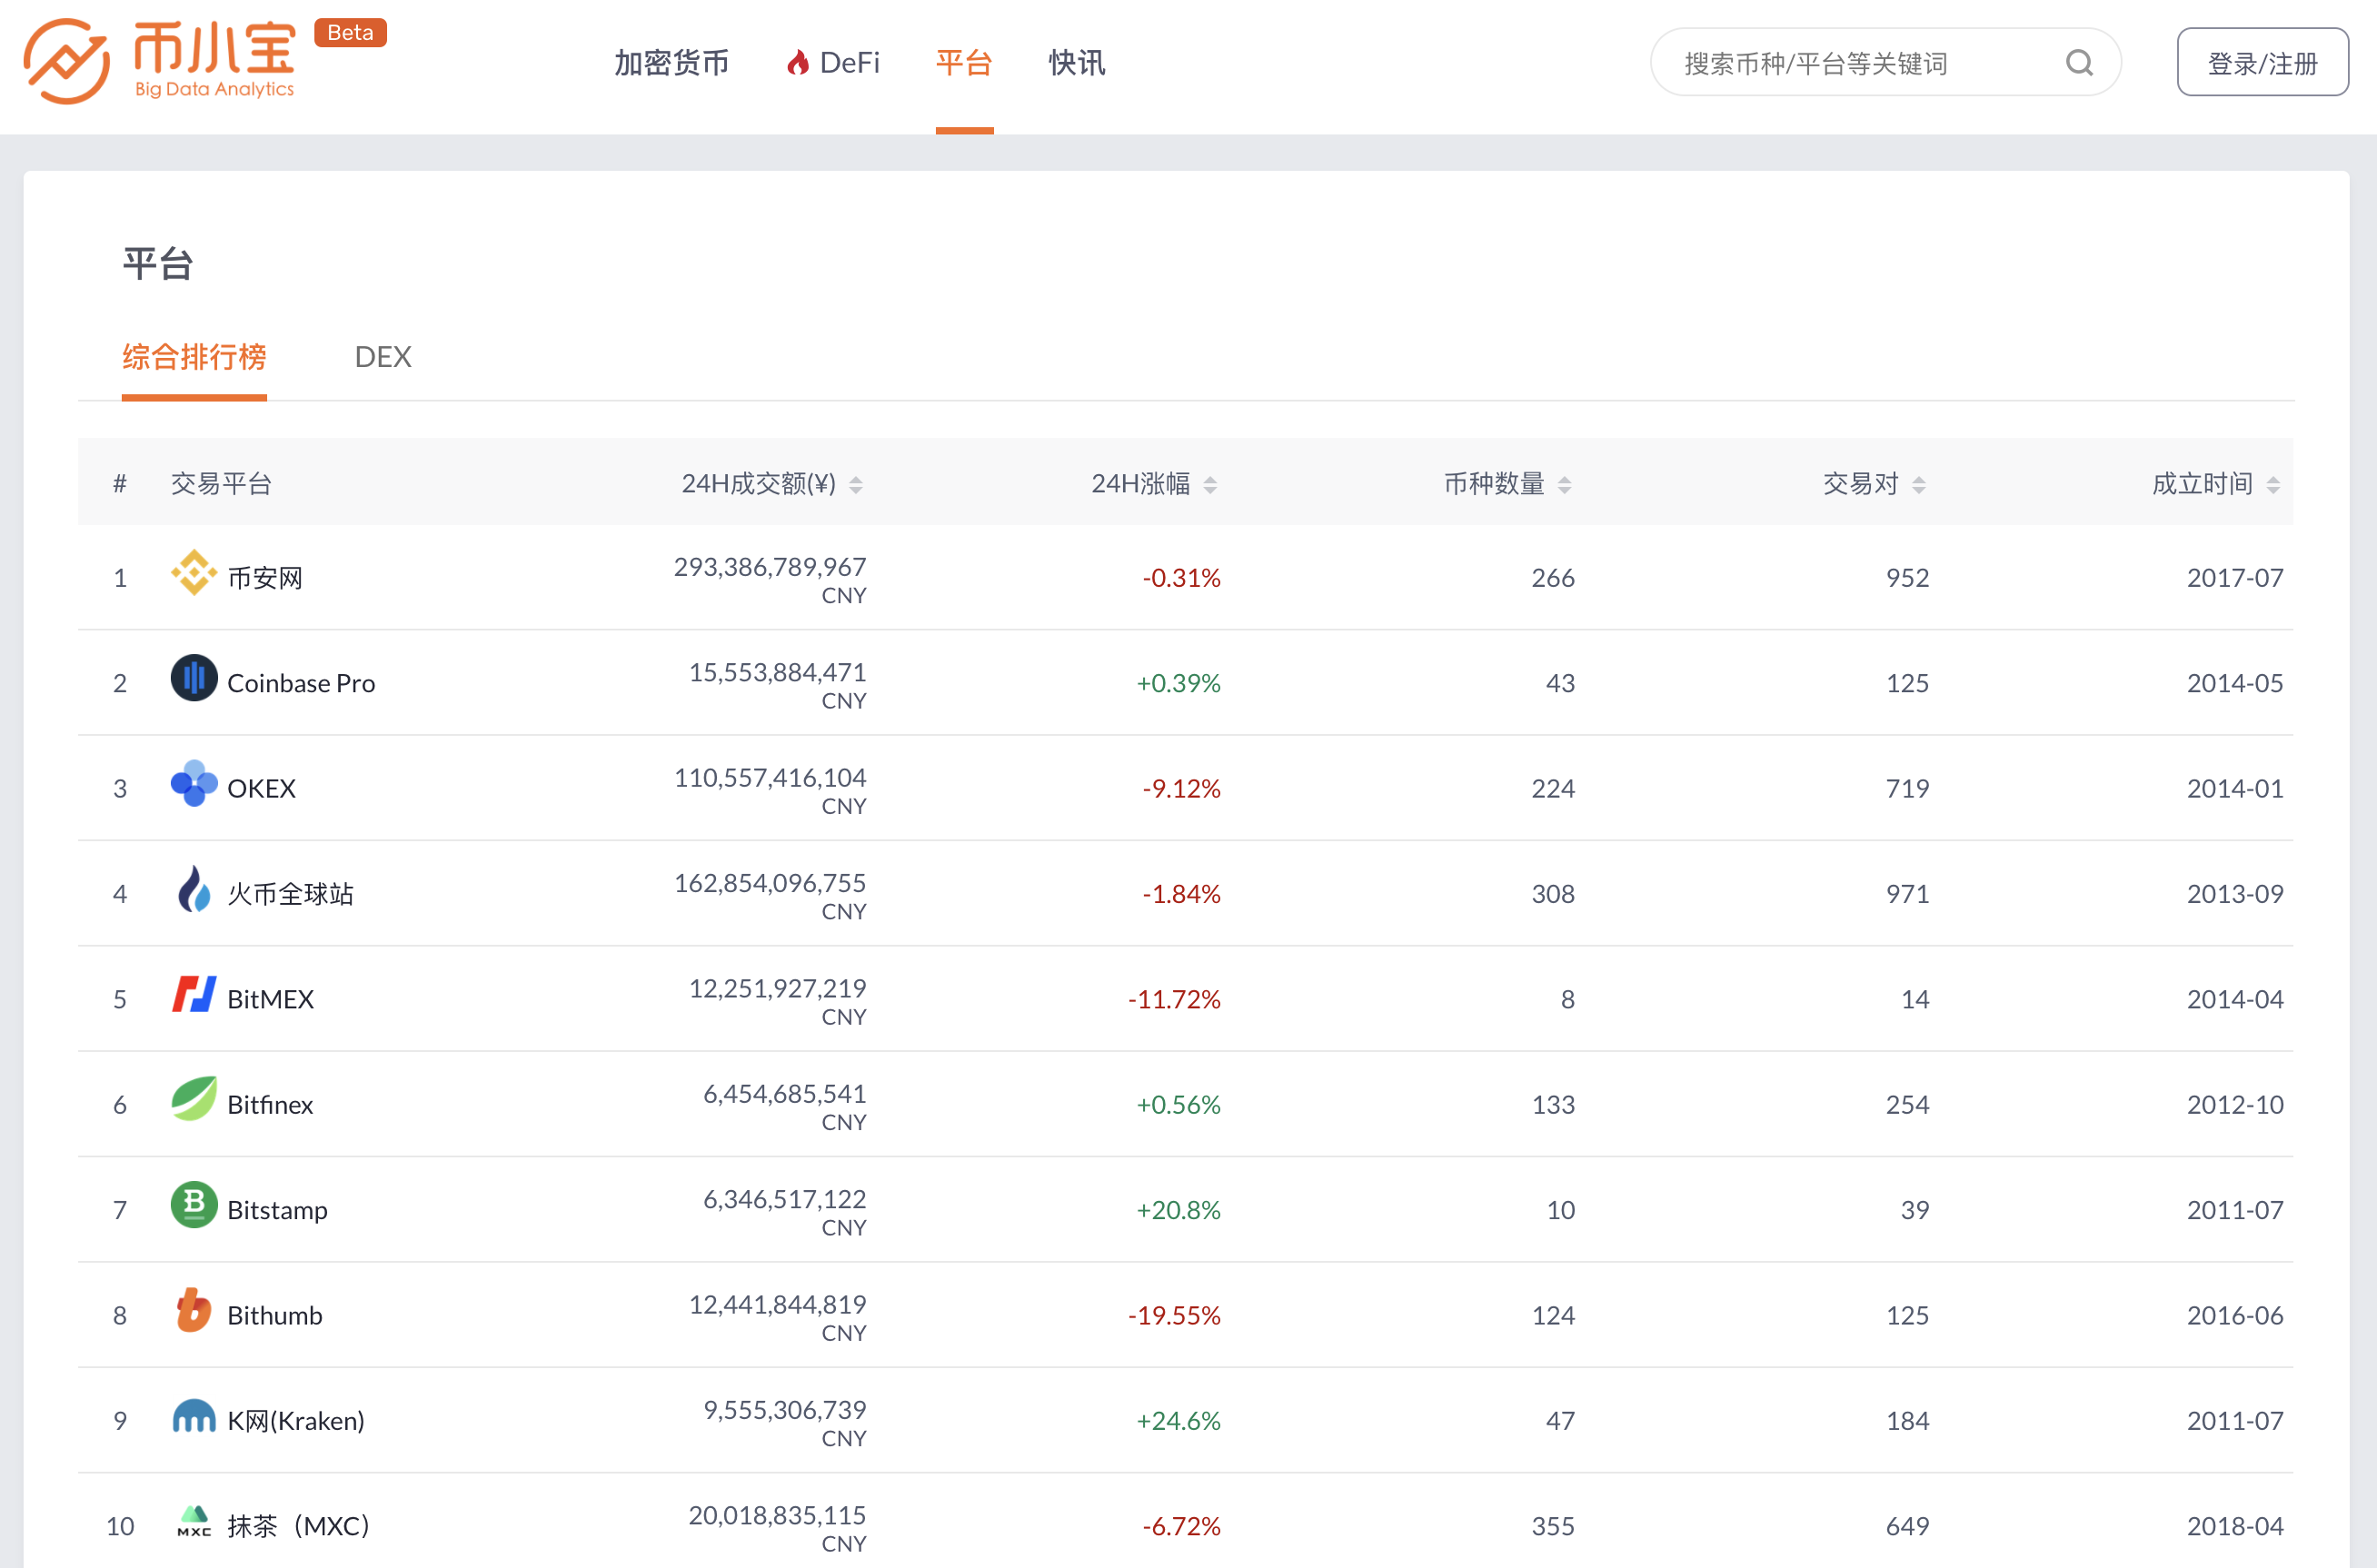The height and width of the screenshot is (1568, 2377).
Task: Click the 币小宝 site logo
Action: click(x=160, y=62)
